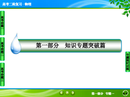This screenshot has width=130, height=97.
Task: Click the 高考二轮复习·物理 header text
Action: pos(17,4)
